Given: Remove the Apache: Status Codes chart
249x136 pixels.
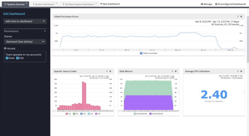Looking at the screenshot, I should [x=110, y=71].
